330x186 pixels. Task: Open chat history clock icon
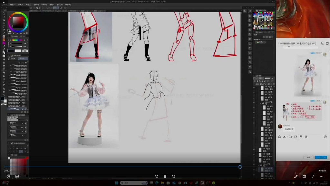[x=325, y=137]
